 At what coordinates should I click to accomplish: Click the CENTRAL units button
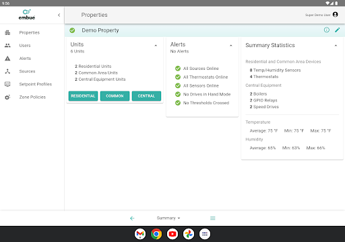pyautogui.click(x=146, y=96)
